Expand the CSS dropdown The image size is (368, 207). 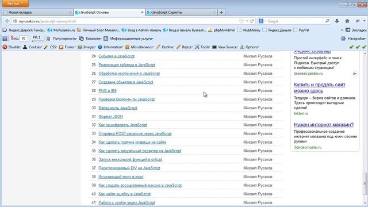pos(51,47)
